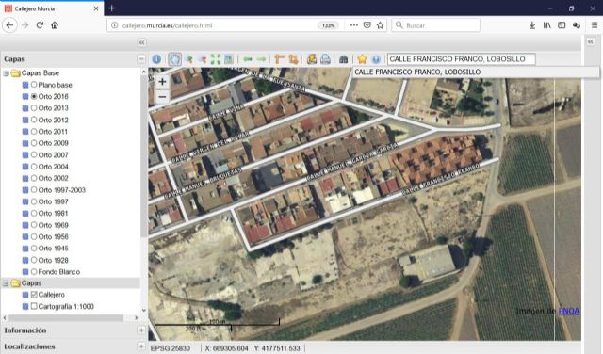Enable the Cartografía 1:1000 layer
The height and width of the screenshot is (354, 603).
click(x=34, y=306)
